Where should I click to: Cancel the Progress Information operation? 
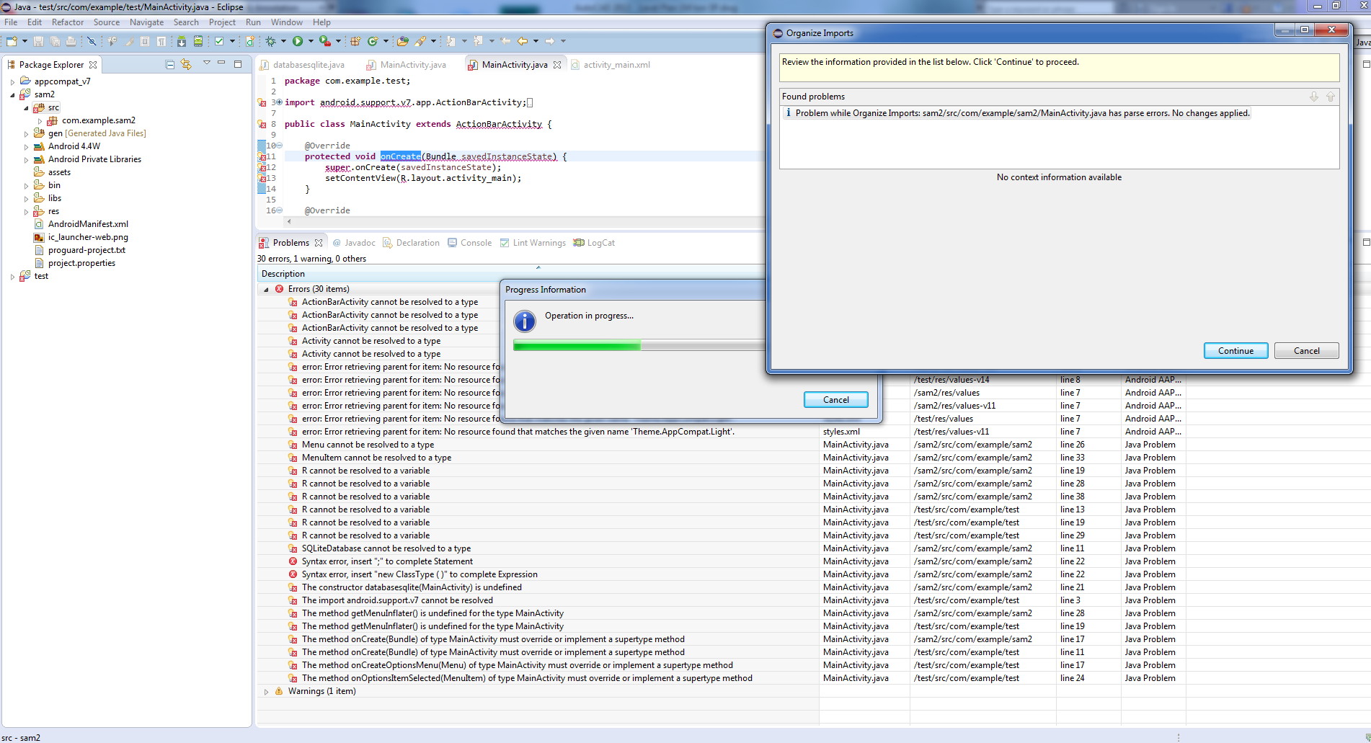(x=835, y=400)
